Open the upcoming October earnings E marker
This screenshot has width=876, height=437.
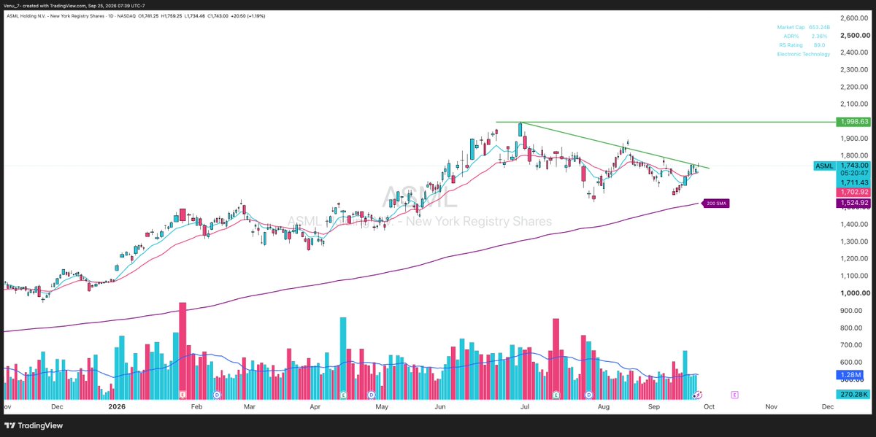click(734, 395)
